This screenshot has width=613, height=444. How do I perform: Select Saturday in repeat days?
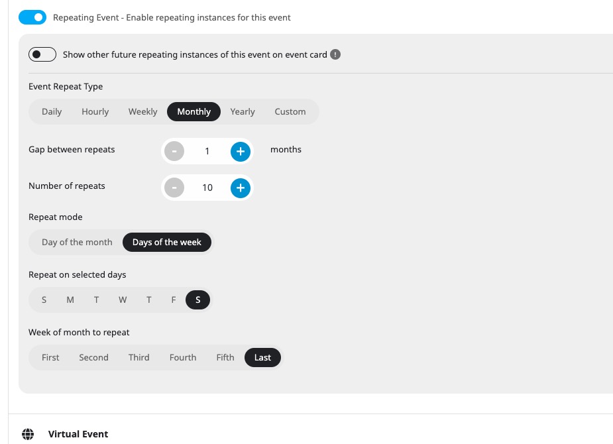click(198, 300)
